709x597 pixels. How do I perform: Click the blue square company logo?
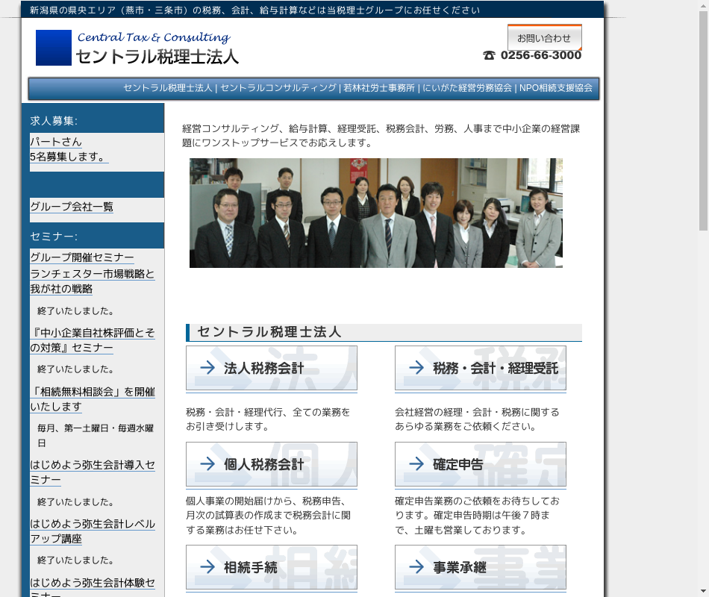pos(54,48)
